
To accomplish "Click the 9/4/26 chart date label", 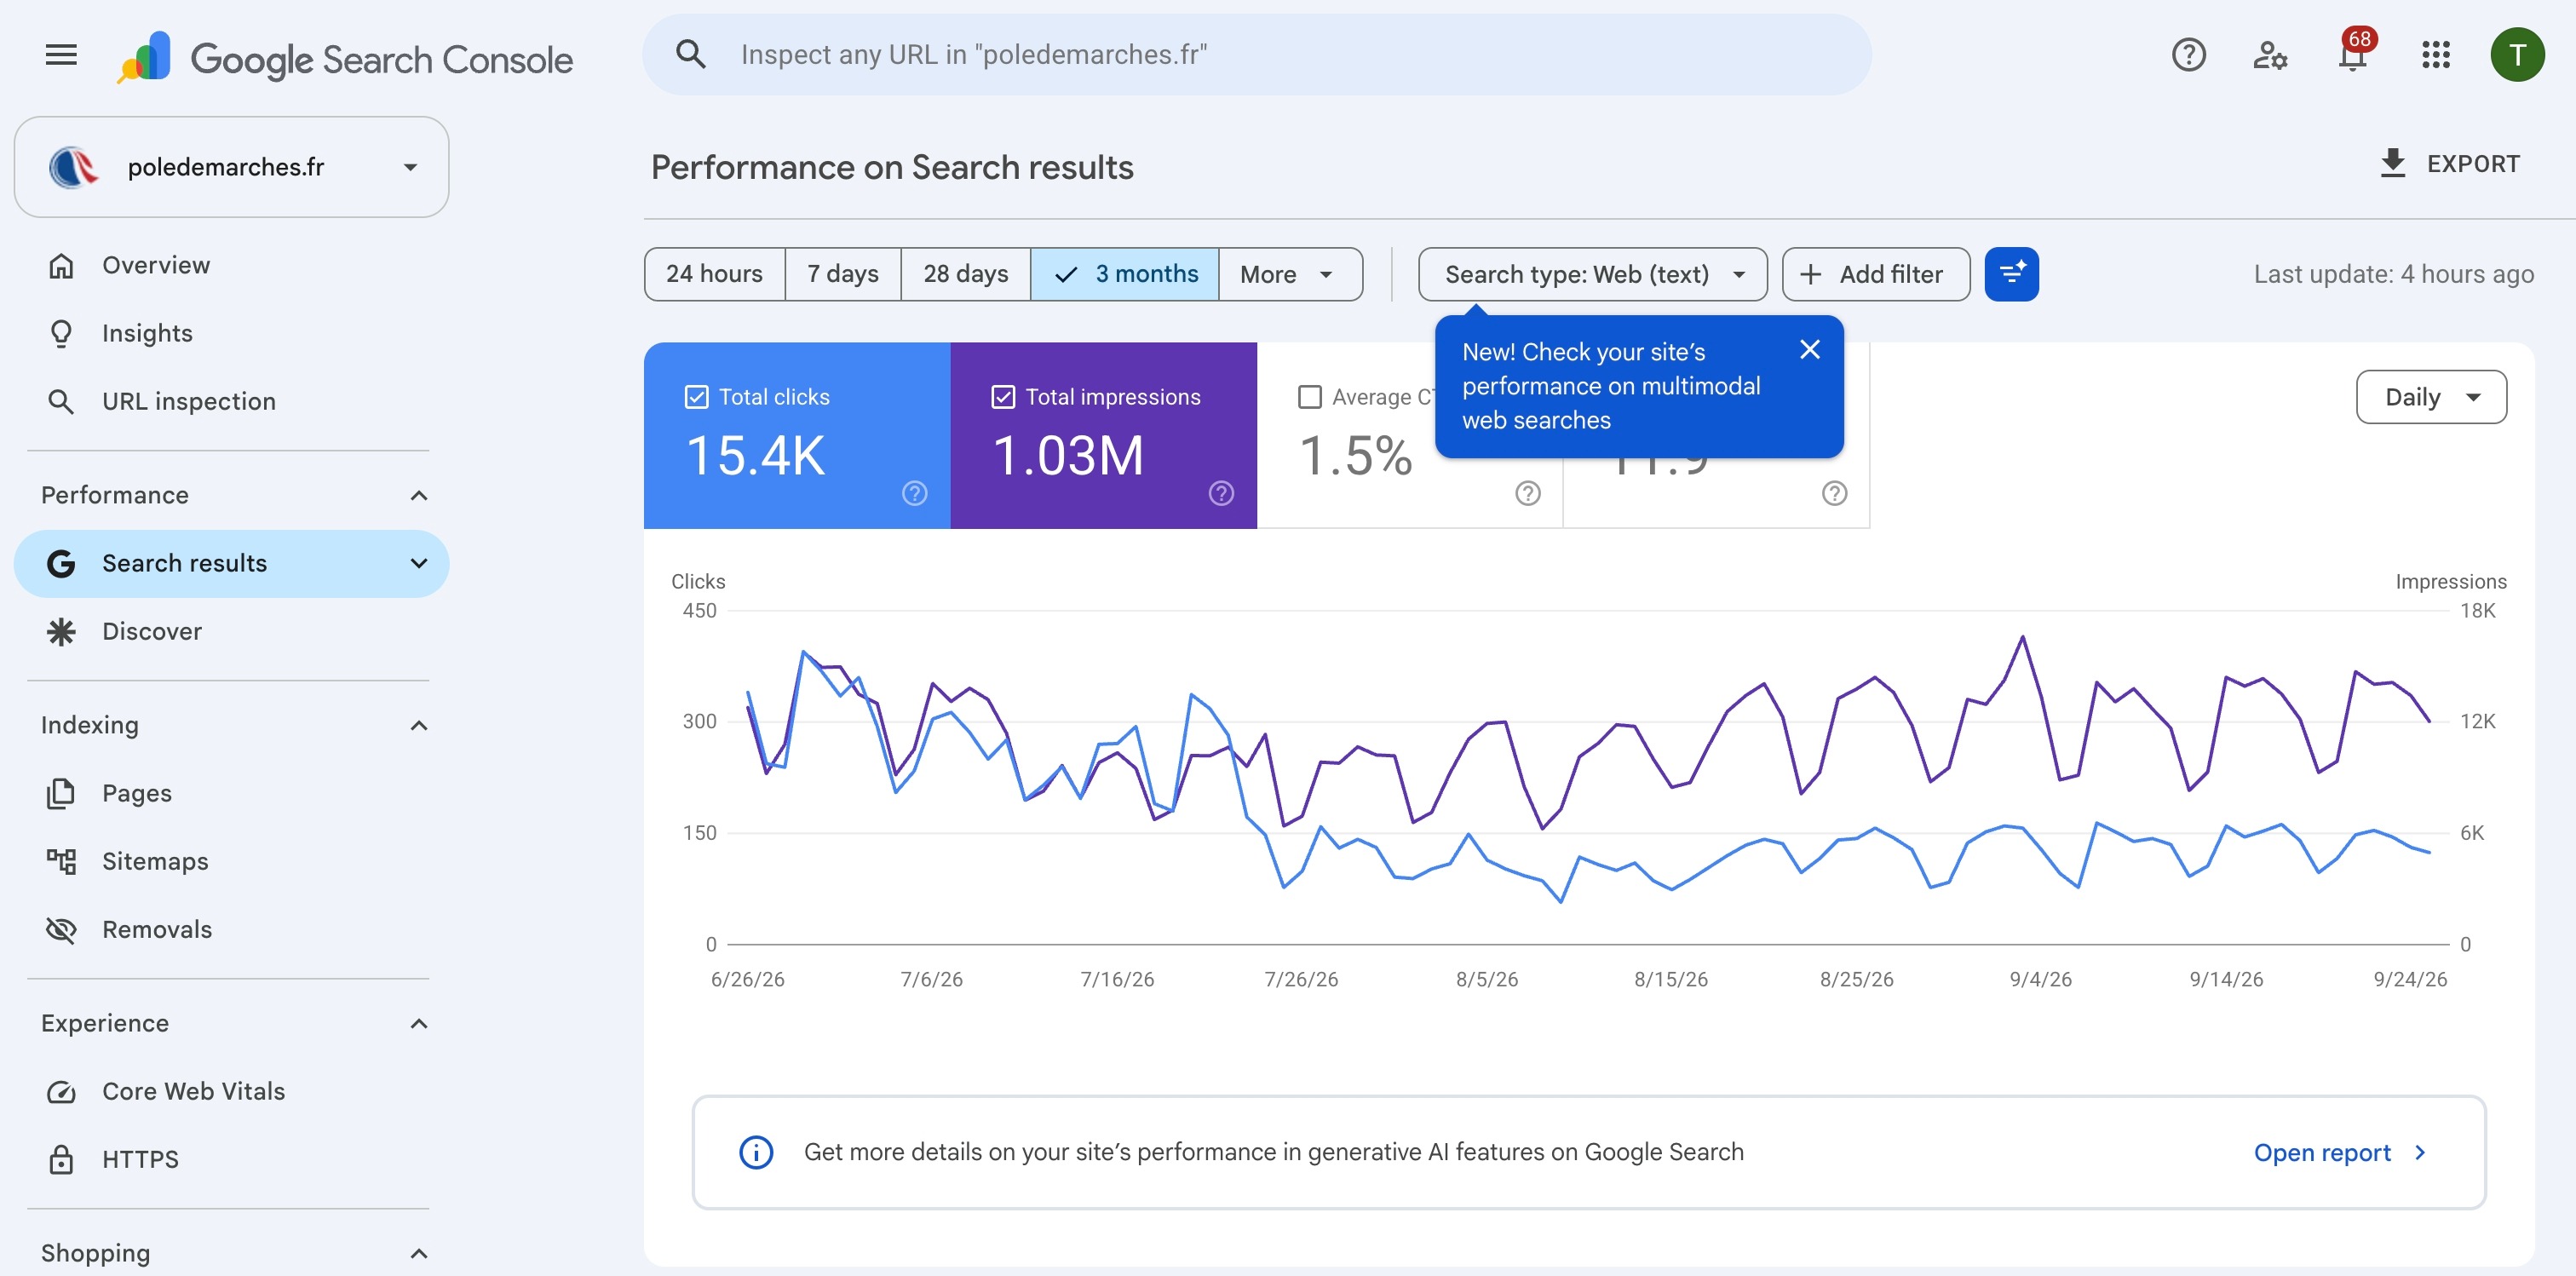I will click(2040, 979).
